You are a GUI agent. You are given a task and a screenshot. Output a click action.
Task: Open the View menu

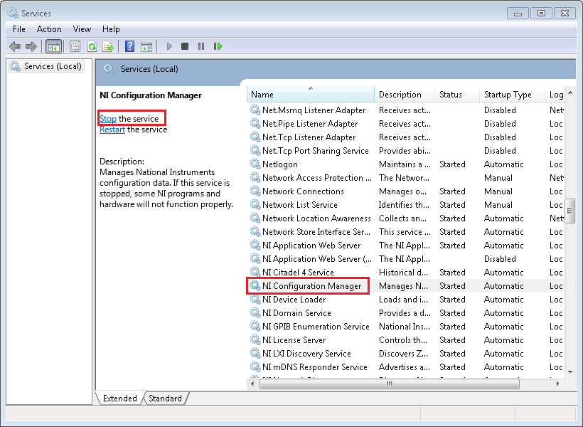(x=82, y=29)
